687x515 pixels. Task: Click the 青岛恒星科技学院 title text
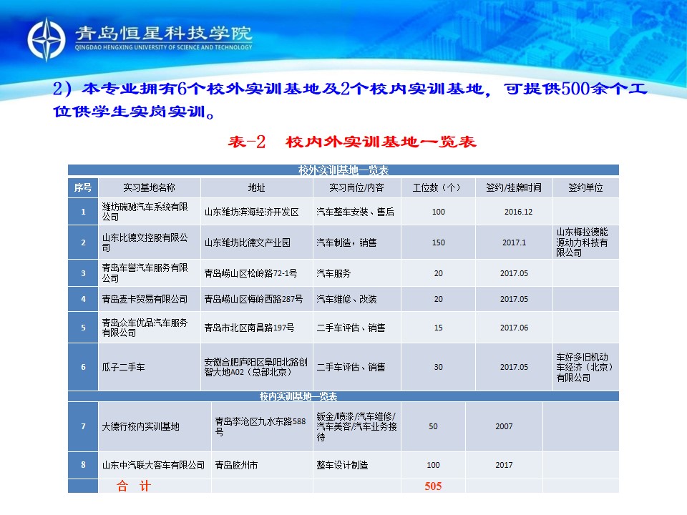[163, 33]
